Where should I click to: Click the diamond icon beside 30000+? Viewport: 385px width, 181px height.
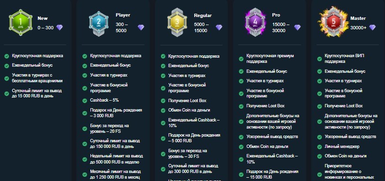(x=373, y=28)
